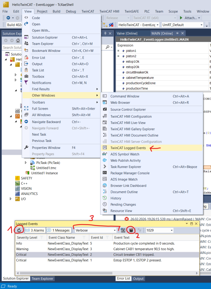Switch to the Valve [Online] tab
211x289 pixels.
pos(127,33)
